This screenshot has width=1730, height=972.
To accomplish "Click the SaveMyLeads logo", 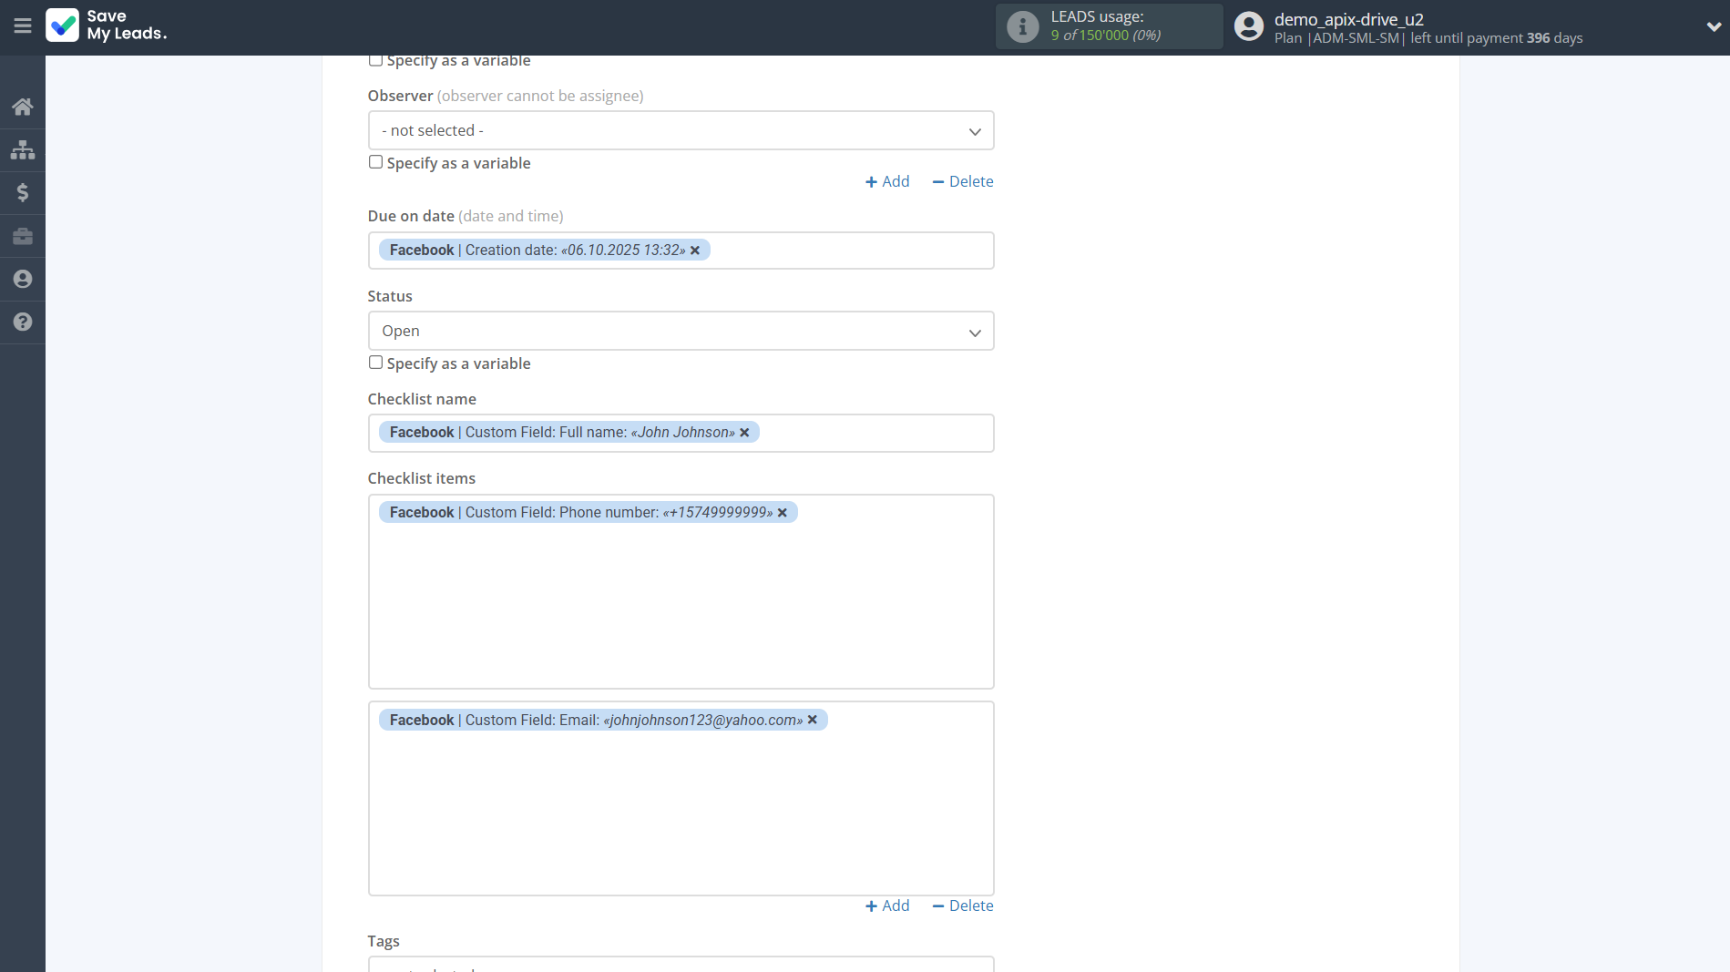I will point(105,26).
